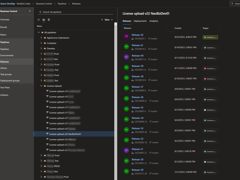Open the New pipeline dropdown
Image resolution: width=240 pixels, height=180 pixels.
pos(107,20)
